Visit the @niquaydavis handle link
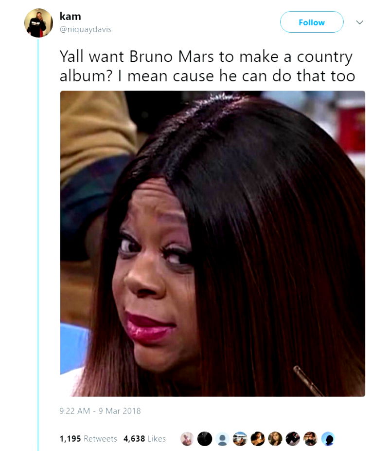This screenshot has height=451, width=389. (x=85, y=30)
